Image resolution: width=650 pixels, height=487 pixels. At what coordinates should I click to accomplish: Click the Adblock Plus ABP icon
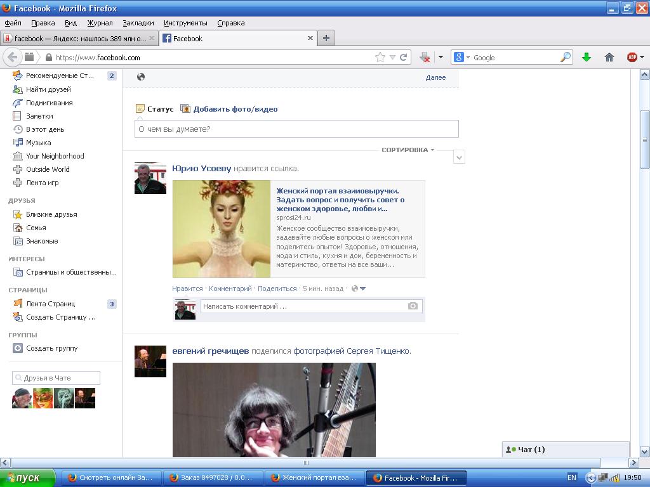[x=632, y=57]
